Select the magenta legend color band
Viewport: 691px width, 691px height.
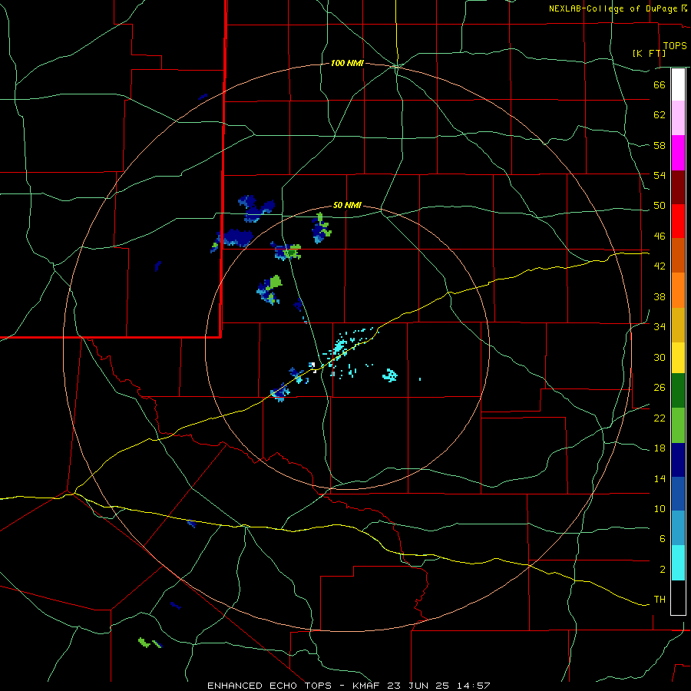pos(678,153)
